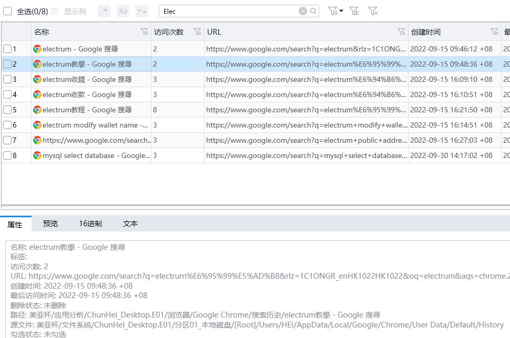Screen dimensions: 510x338
Task: Click the clear-all-filters funnel icon
Action: point(373,11)
